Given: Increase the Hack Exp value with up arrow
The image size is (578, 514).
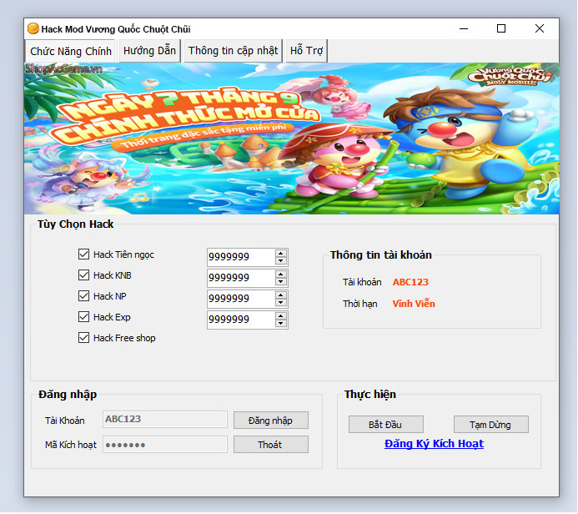Looking at the screenshot, I should coord(281,315).
